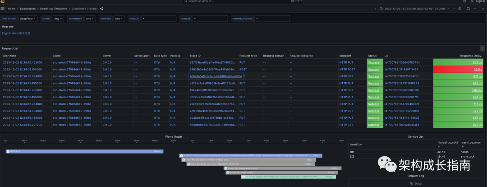Click the svc-stock row in Service List
Screen dimensions: 487x187
pos(416,156)
